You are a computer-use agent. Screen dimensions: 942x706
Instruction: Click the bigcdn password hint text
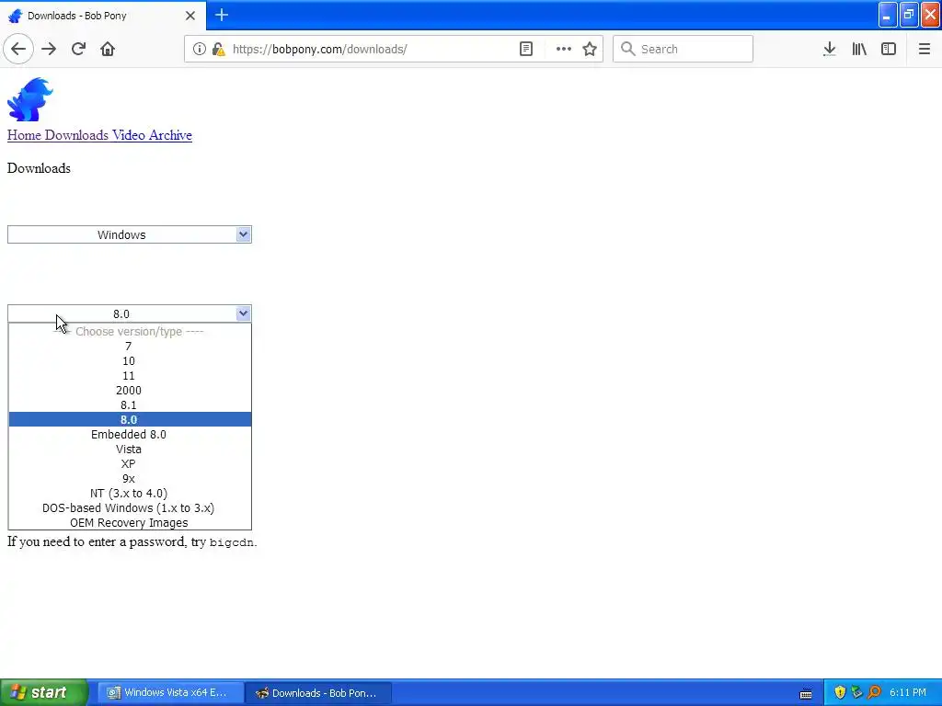point(231,542)
